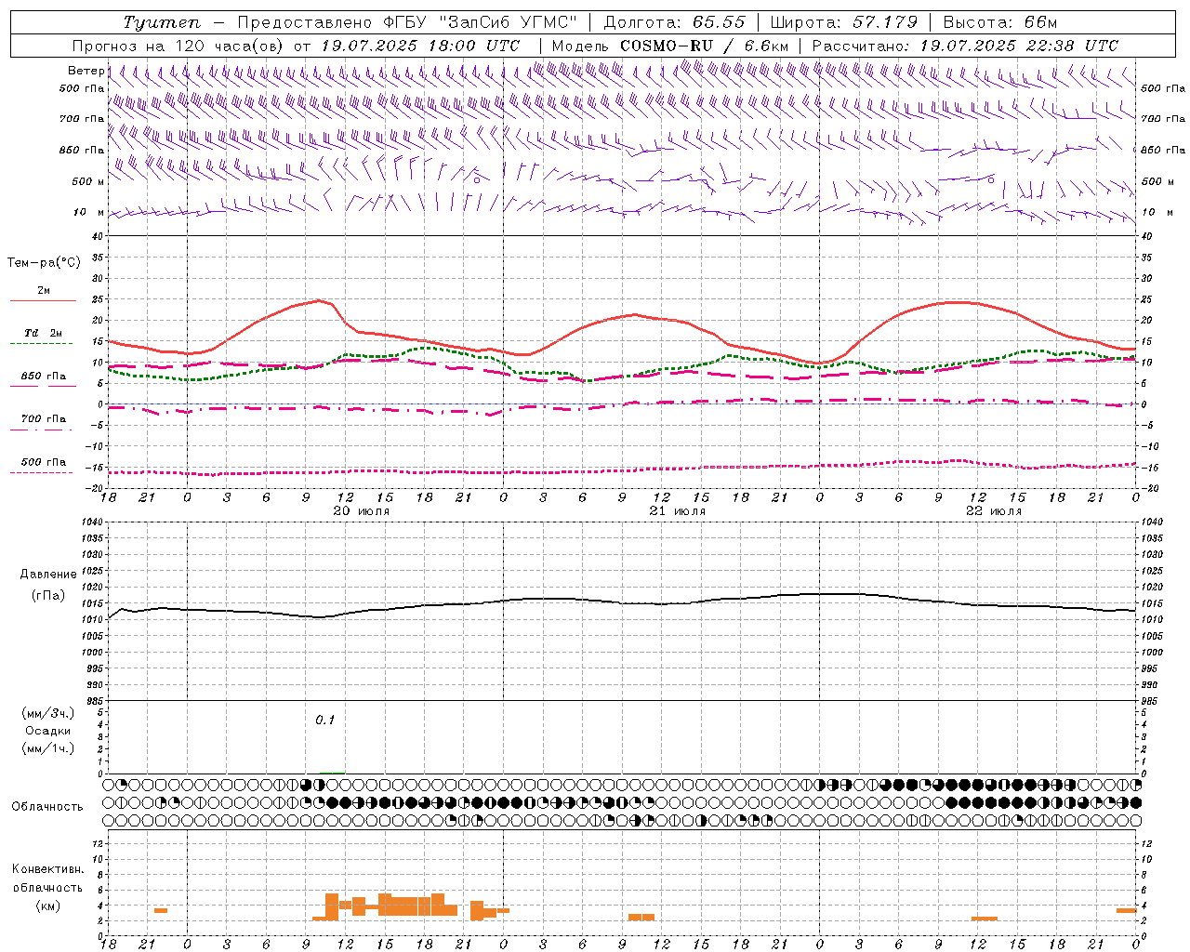Image resolution: width=1190 pixels, height=952 pixels.
Task: Click the black pressure curve maximum near 1018
Action: pyautogui.click(x=832, y=593)
